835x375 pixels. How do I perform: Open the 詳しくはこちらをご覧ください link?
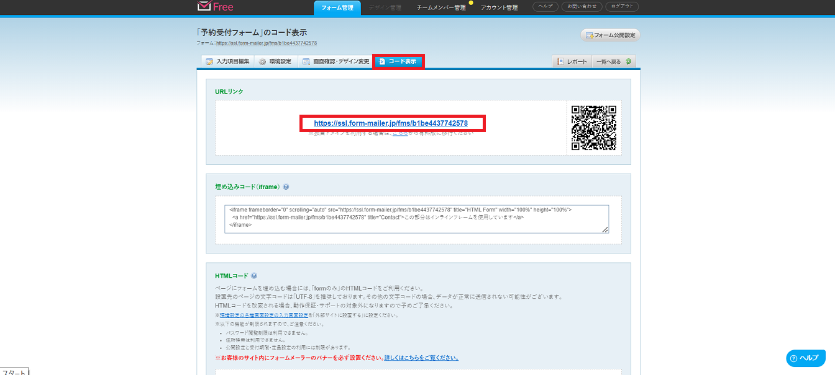421,358
